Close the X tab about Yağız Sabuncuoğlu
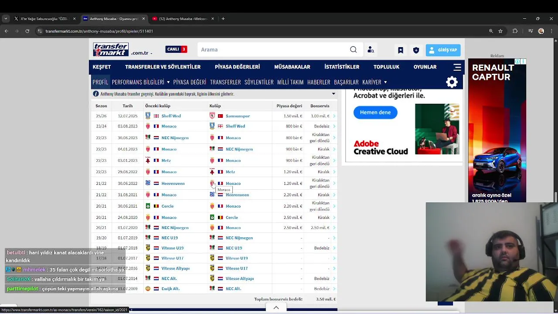Viewport: 558px width, 314px height. click(x=74, y=19)
